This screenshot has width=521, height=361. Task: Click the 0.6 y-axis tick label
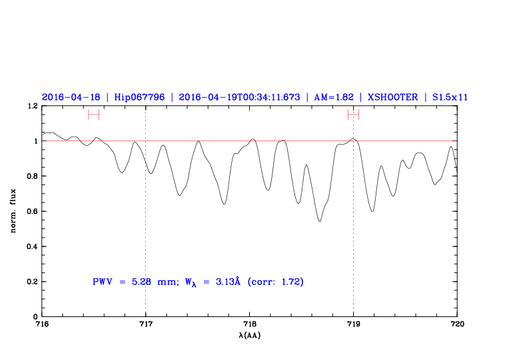click(x=31, y=211)
